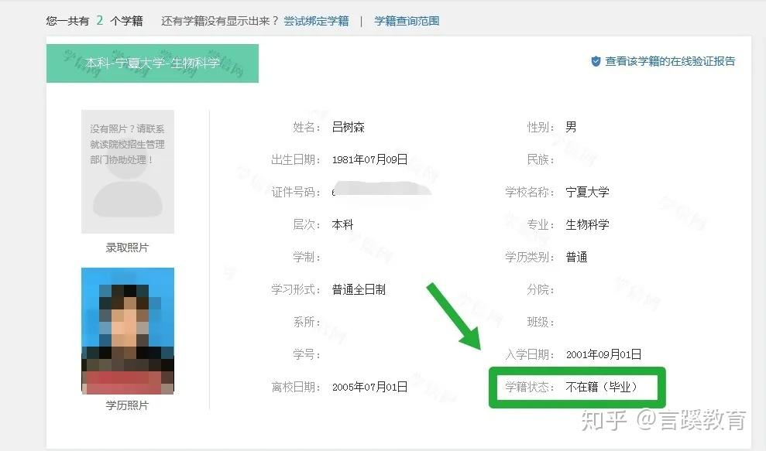Image resolution: width=766 pixels, height=451 pixels.
Task: Click 查看该学籍的在线验证报告 link
Action: 670,61
